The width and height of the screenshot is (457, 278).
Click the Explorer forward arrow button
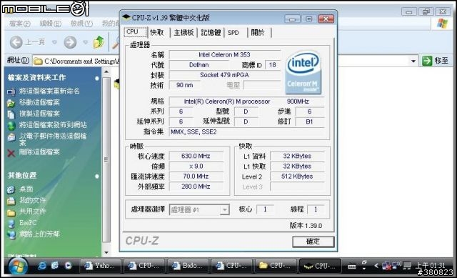(x=70, y=42)
